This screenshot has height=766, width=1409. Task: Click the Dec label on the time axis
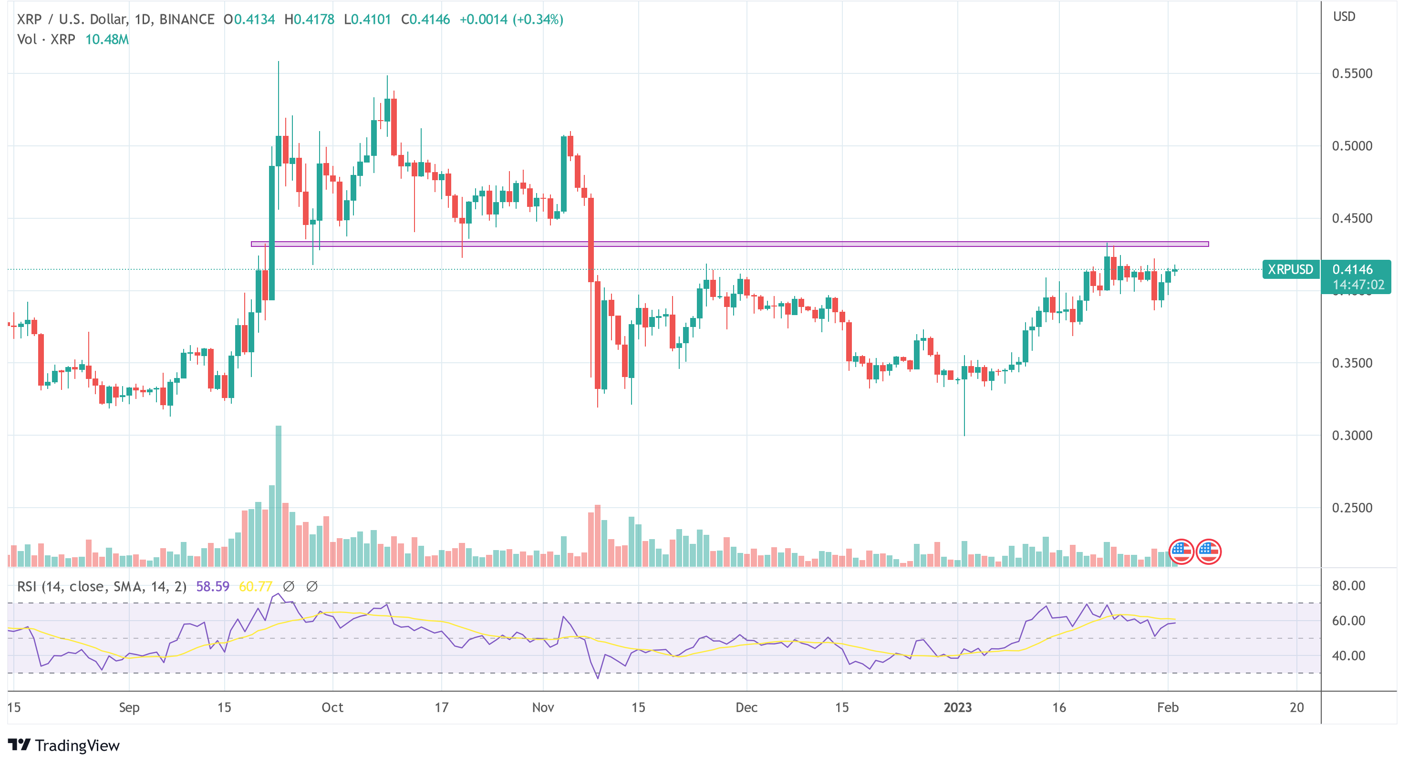(x=746, y=707)
